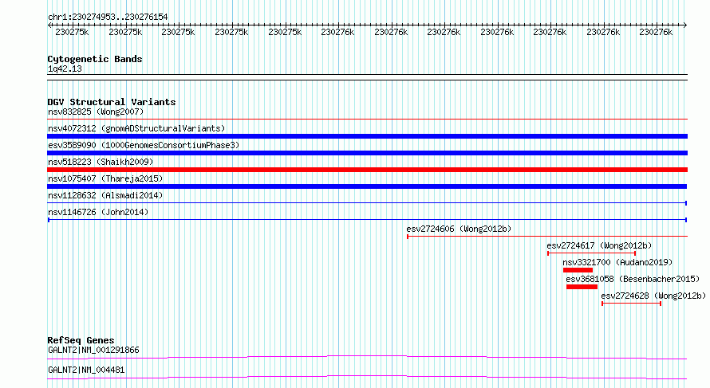Open the GALNT2|NM_004481 gene label
The height and width of the screenshot is (388, 710).
coord(86,370)
